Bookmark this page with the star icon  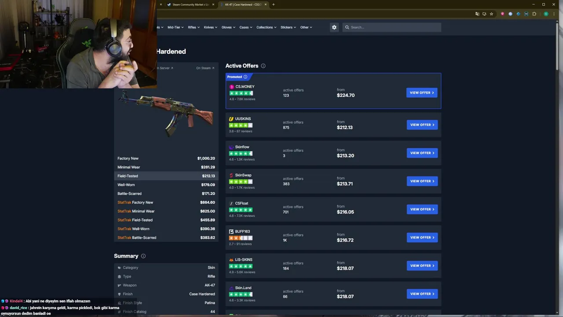click(x=491, y=14)
